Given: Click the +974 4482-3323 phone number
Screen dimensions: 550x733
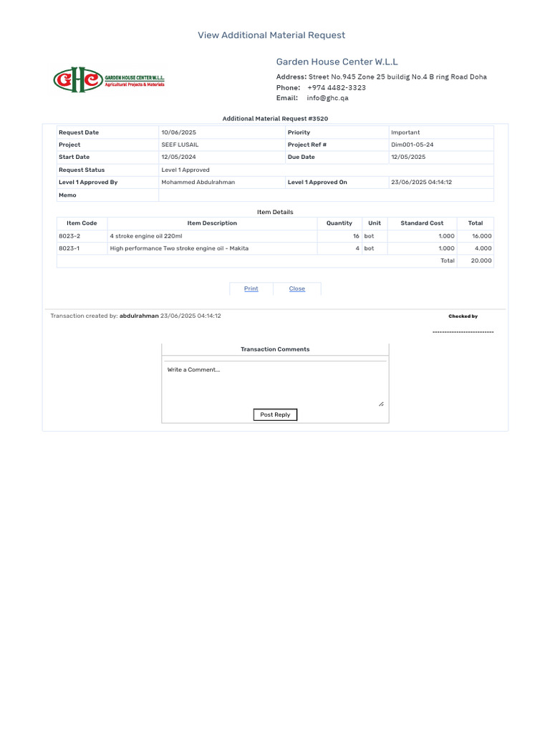Looking at the screenshot, I should (337, 88).
